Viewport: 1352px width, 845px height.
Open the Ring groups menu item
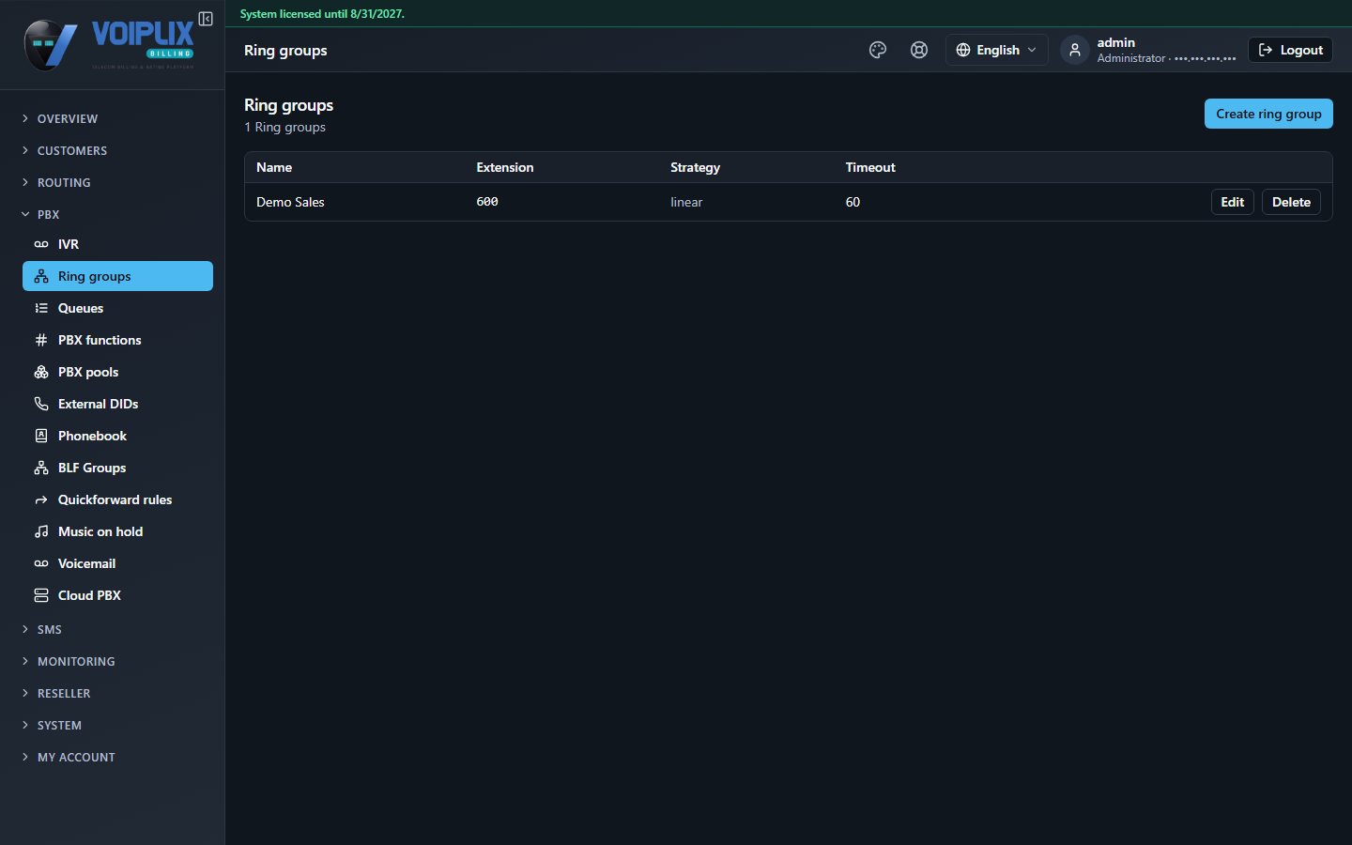[x=117, y=276]
